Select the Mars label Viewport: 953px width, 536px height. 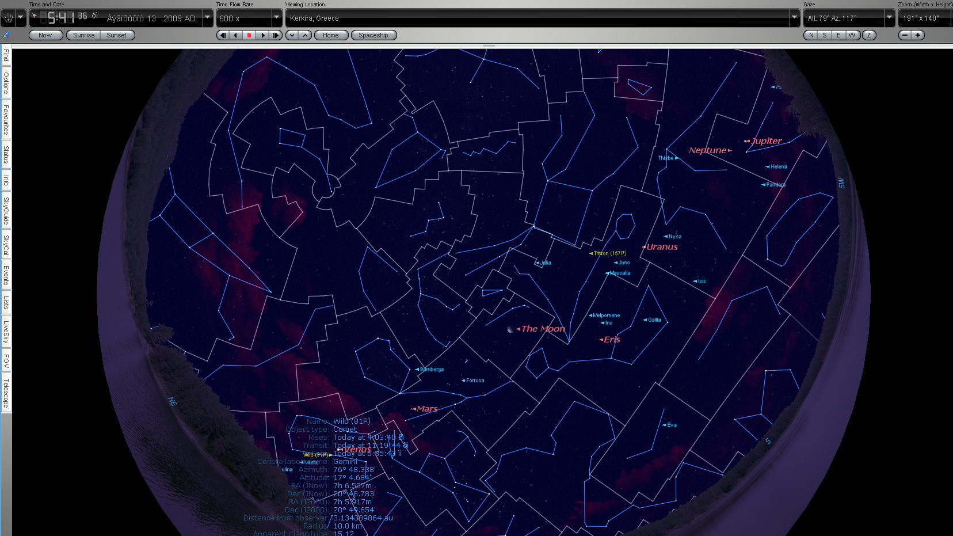click(427, 409)
